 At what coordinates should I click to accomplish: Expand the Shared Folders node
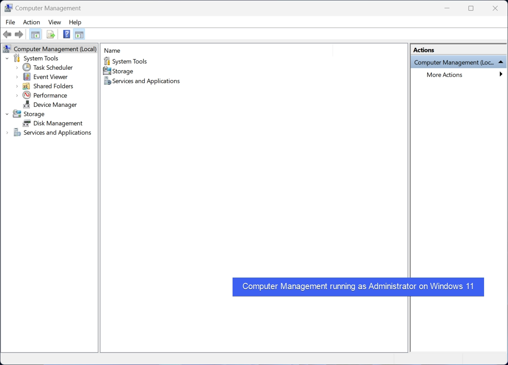point(17,86)
